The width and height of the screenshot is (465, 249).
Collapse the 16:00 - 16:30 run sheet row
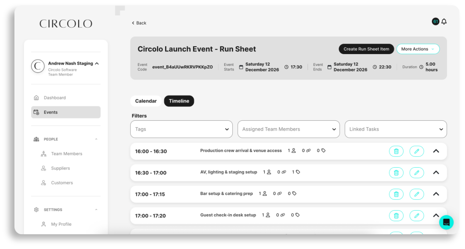[x=436, y=151]
